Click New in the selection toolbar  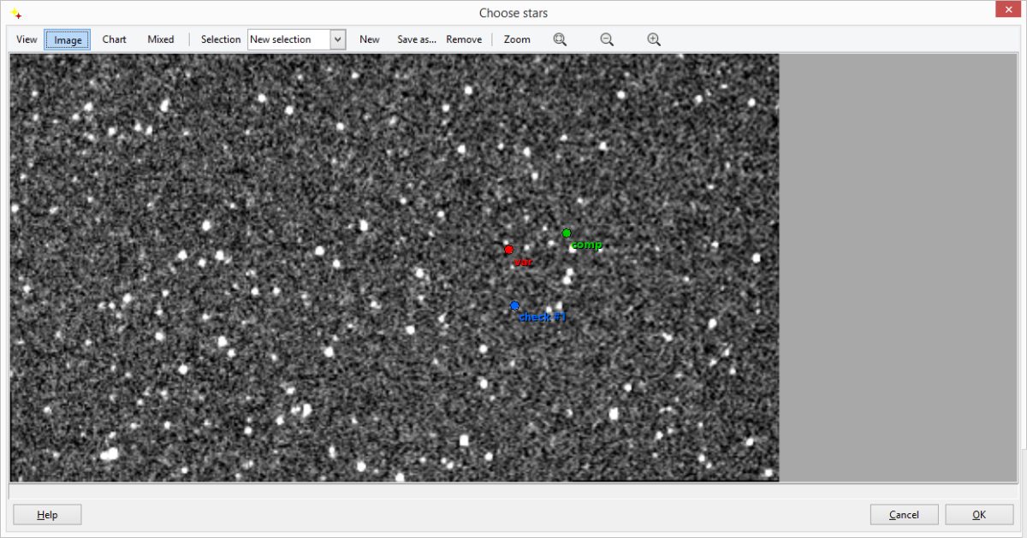(x=369, y=39)
